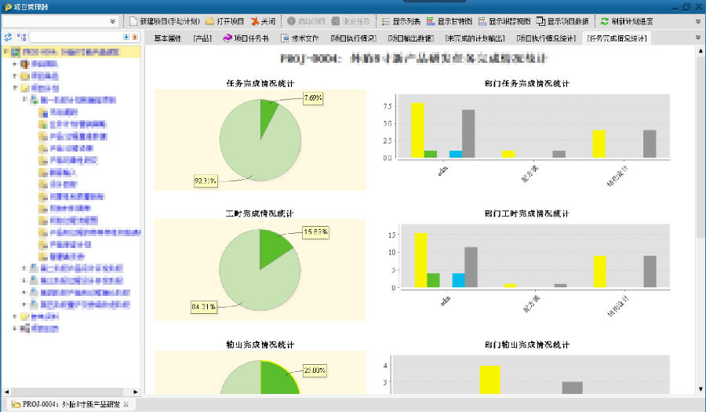Select the bottom PROJ-0004: 外胎8寸新产品研发 document tab
The width and height of the screenshot is (706, 412).
point(71,404)
